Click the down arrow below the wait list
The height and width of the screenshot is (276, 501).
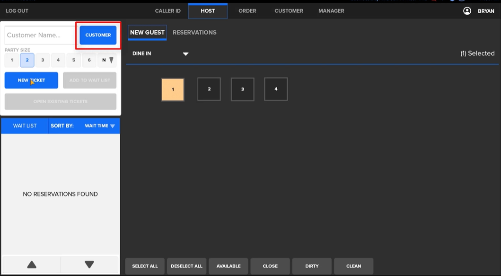tap(90, 265)
